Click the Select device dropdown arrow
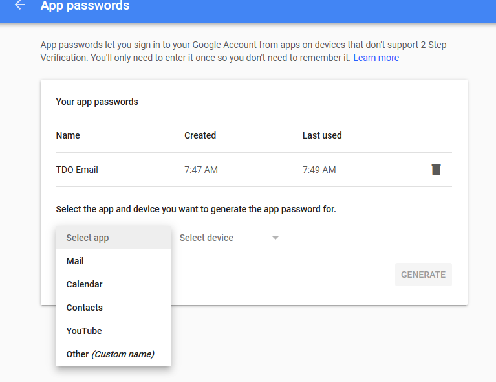The image size is (496, 382). (275, 238)
